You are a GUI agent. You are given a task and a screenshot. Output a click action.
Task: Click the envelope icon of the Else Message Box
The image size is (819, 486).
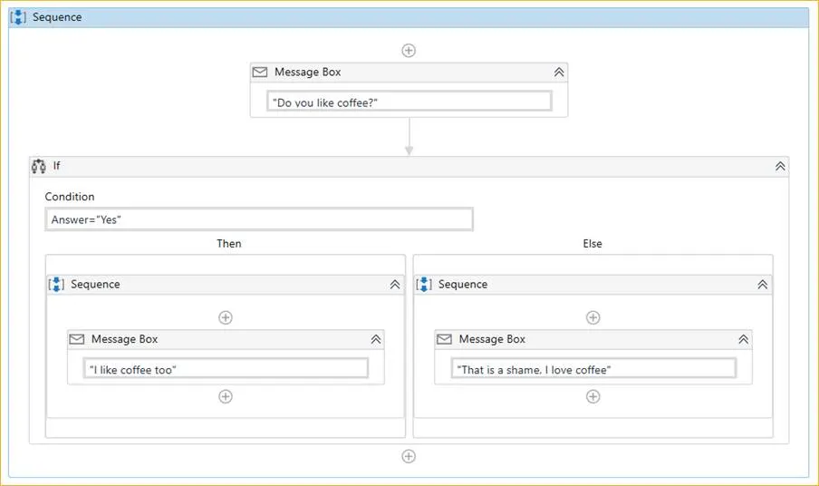pos(444,339)
